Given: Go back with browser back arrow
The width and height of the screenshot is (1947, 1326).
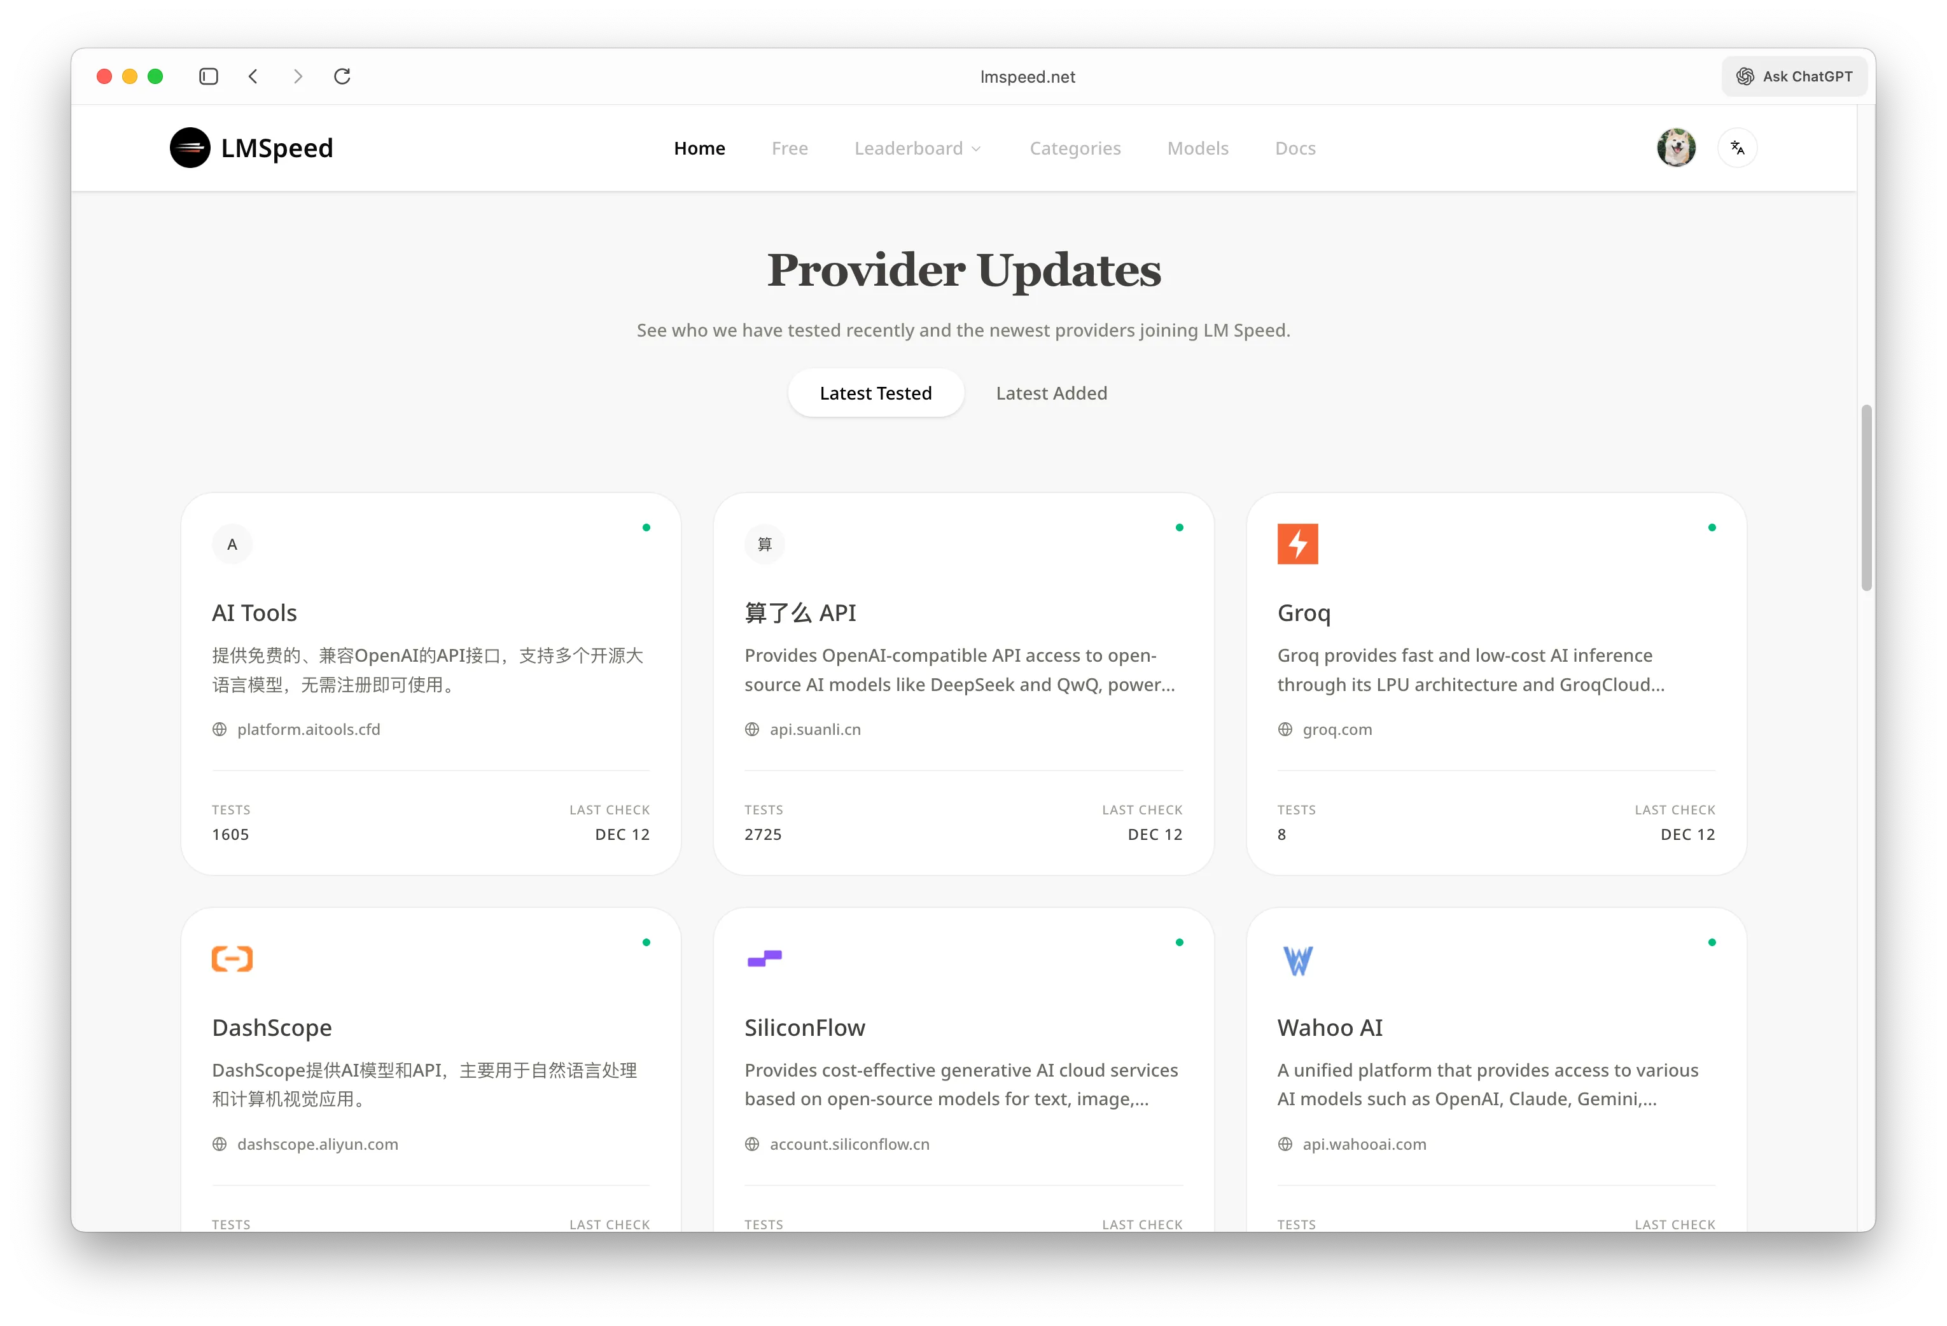Looking at the screenshot, I should tap(253, 76).
